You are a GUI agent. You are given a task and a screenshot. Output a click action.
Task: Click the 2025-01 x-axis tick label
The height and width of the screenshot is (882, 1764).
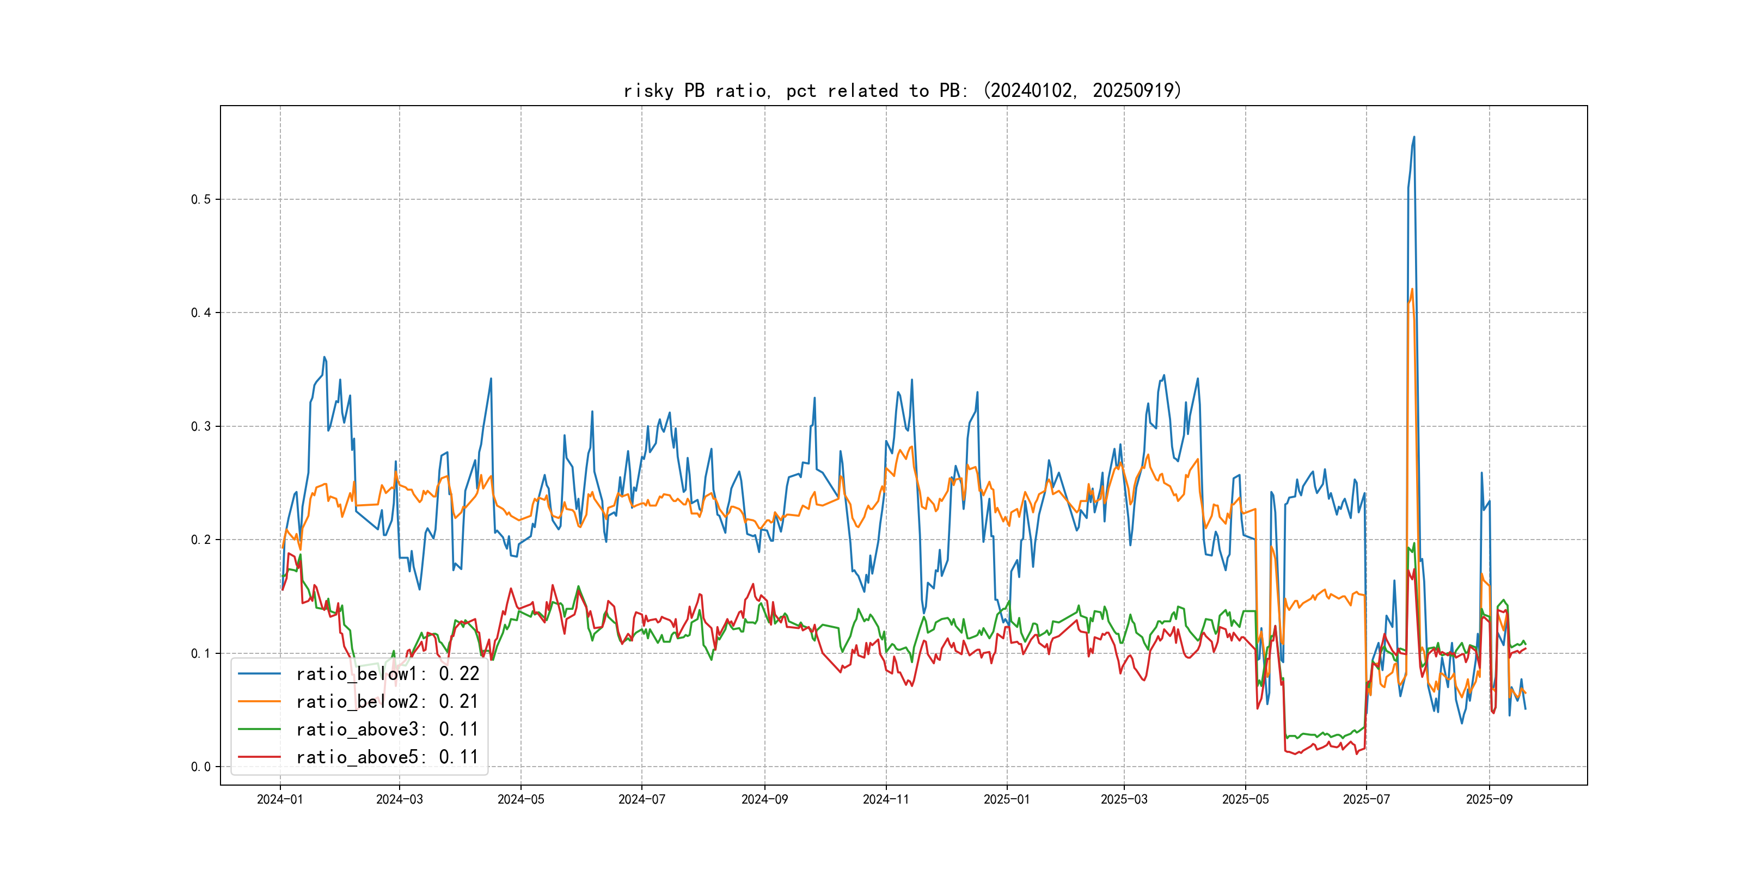coord(1007,799)
